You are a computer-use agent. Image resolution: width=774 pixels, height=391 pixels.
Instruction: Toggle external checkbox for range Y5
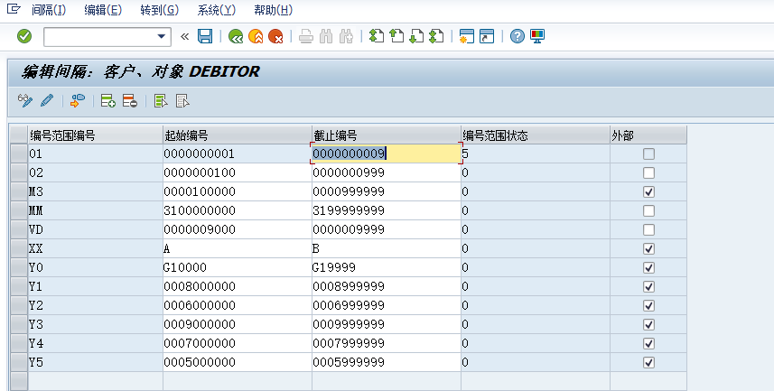tap(648, 362)
